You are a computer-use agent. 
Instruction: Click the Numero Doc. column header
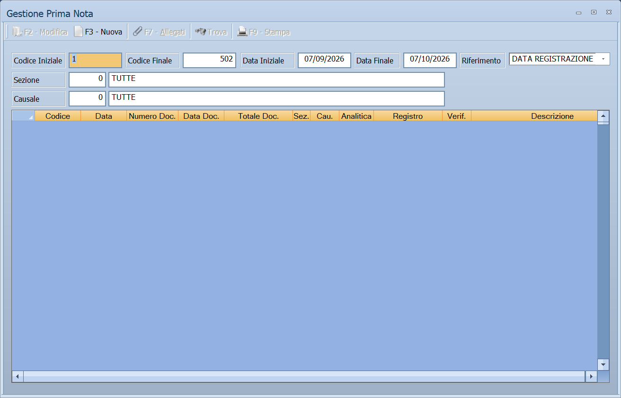pyautogui.click(x=152, y=116)
